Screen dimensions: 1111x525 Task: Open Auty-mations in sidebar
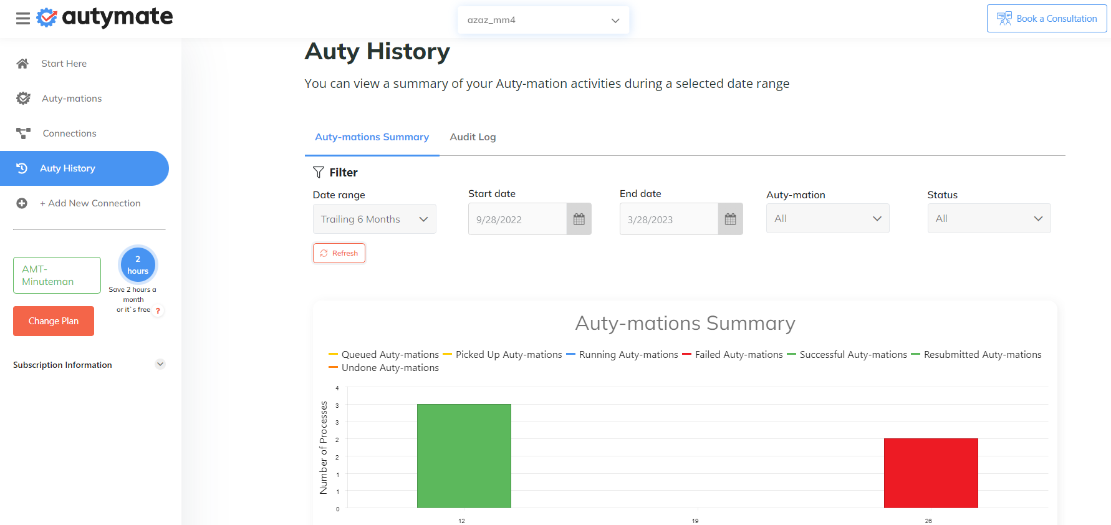coord(72,99)
